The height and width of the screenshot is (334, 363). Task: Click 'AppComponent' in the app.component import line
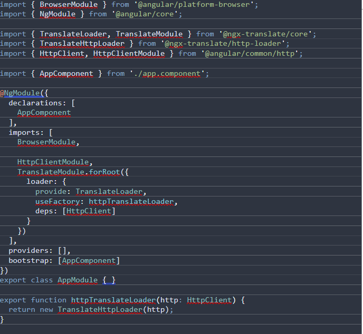pos(66,74)
